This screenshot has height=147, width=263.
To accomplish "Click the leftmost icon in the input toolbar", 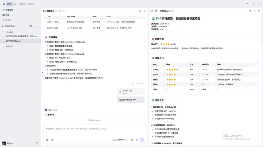I will (x=47, y=140).
